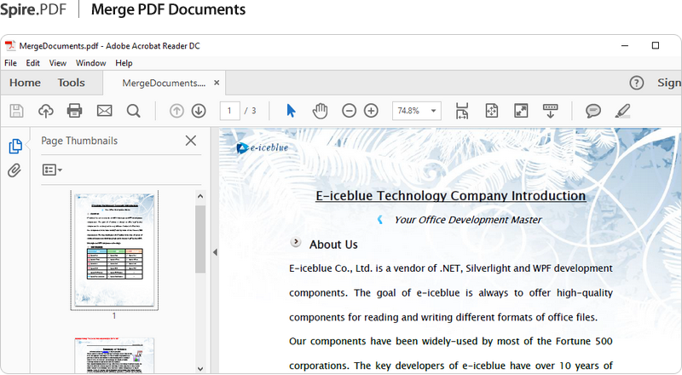The height and width of the screenshot is (375, 682).
Task: Open the Window menu
Action: tap(90, 63)
